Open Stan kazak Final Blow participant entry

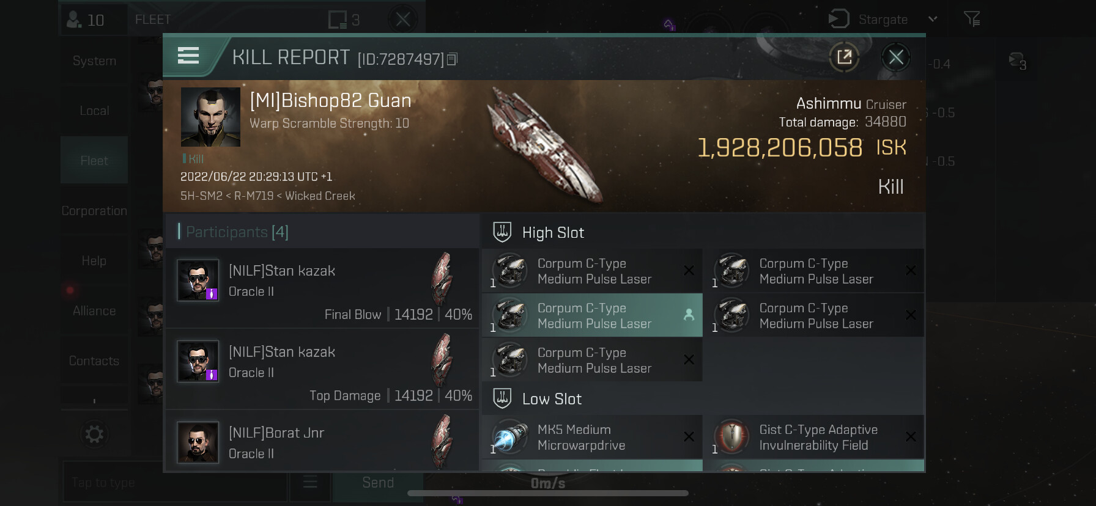pyautogui.click(x=322, y=287)
